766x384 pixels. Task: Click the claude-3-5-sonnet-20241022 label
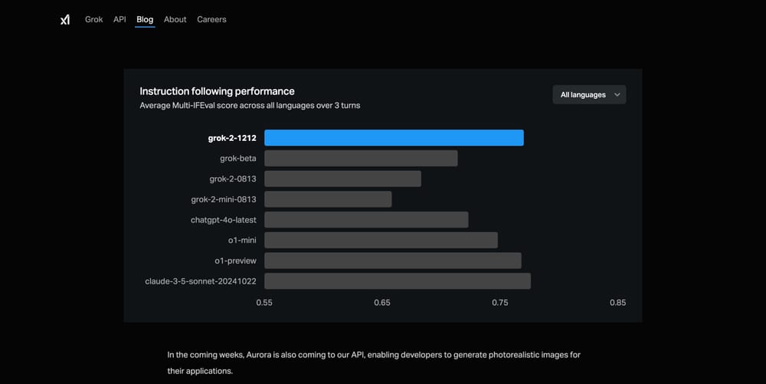tap(201, 281)
